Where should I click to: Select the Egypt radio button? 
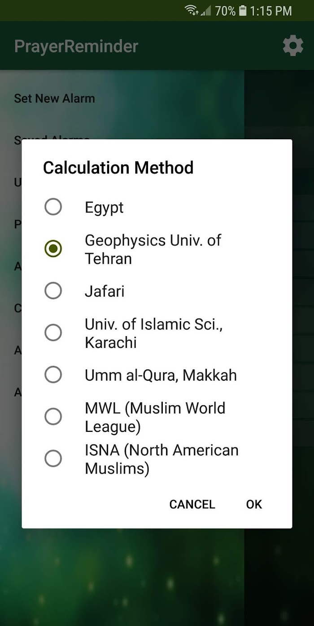(53, 207)
